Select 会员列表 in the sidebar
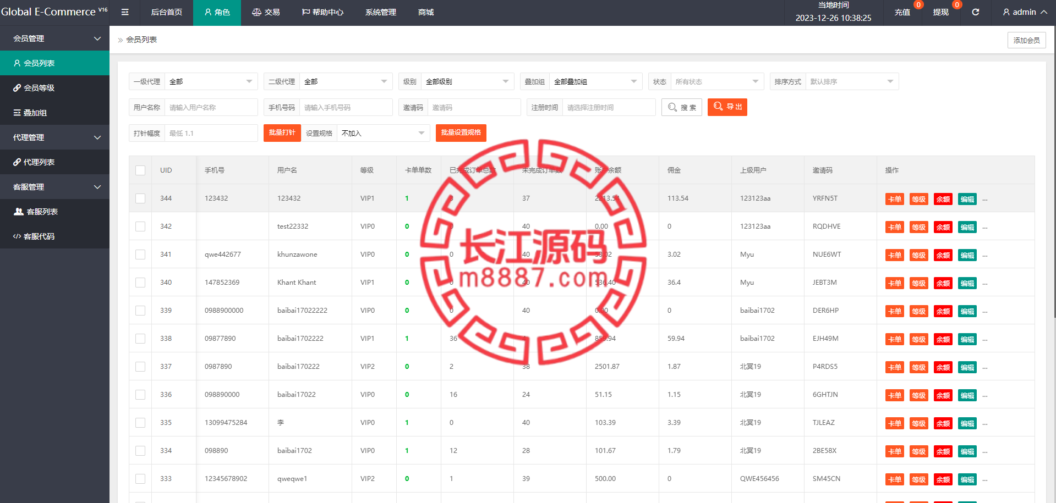Viewport: 1056px width, 503px height. [x=54, y=63]
